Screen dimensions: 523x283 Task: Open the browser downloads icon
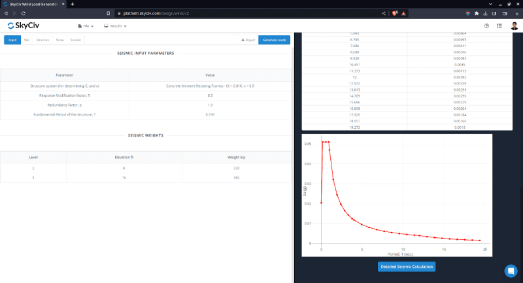coord(486,13)
